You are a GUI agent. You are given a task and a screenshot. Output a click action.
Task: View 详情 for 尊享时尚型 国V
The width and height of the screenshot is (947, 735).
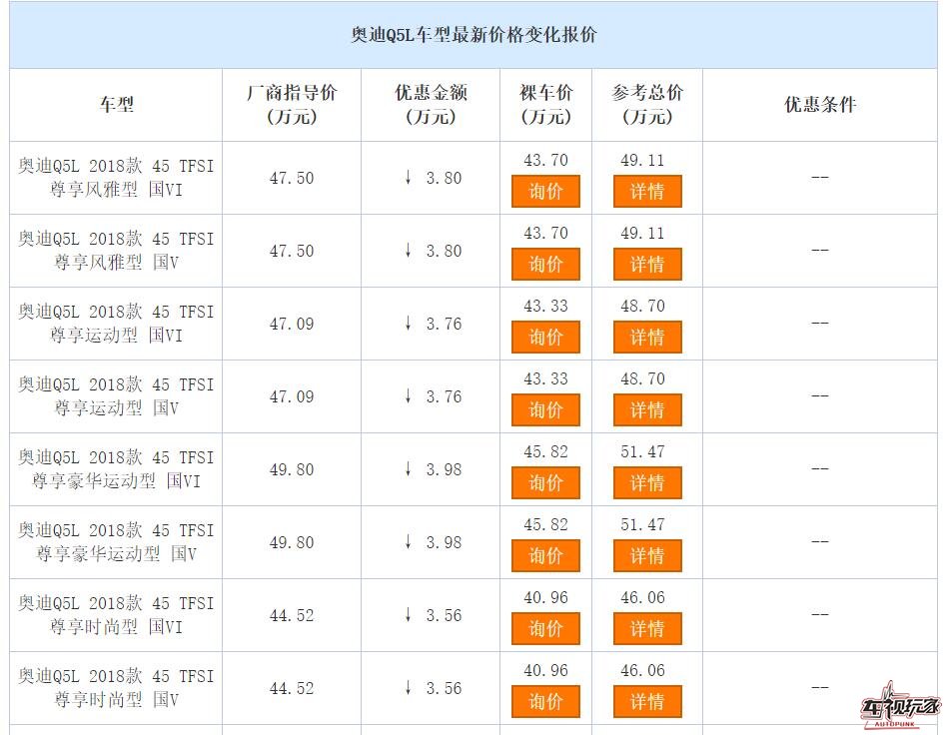(x=647, y=701)
